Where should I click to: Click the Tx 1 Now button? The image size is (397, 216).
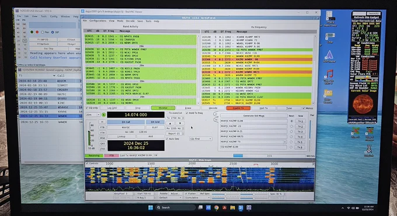coord(300,121)
